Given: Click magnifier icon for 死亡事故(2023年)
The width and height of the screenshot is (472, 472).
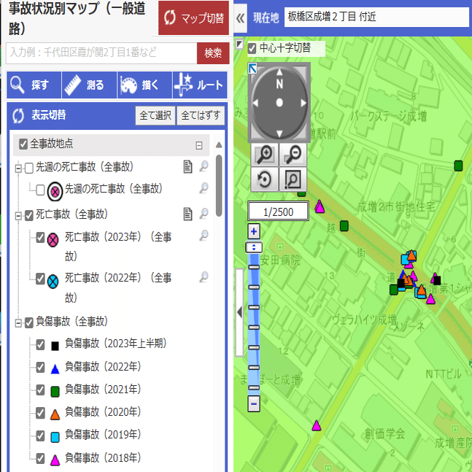Looking at the screenshot, I should [204, 236].
